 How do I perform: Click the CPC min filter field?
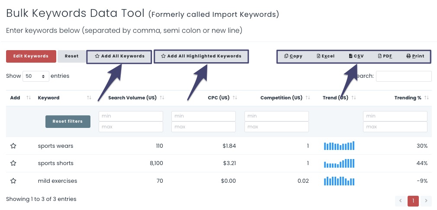pos(203,116)
